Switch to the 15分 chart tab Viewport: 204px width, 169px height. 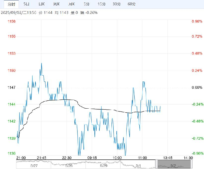pos(102,4)
